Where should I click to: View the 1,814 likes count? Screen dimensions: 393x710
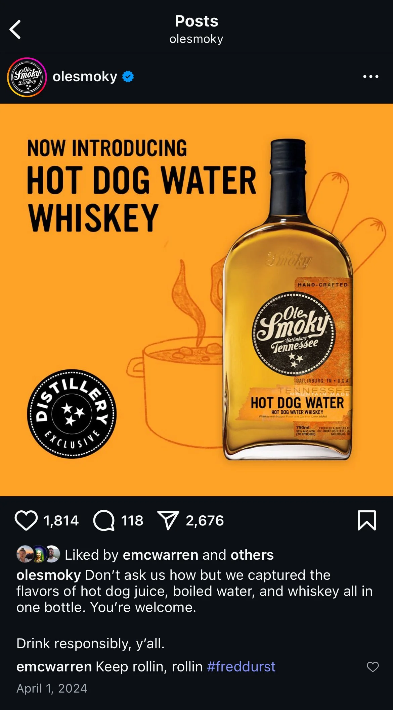click(61, 520)
